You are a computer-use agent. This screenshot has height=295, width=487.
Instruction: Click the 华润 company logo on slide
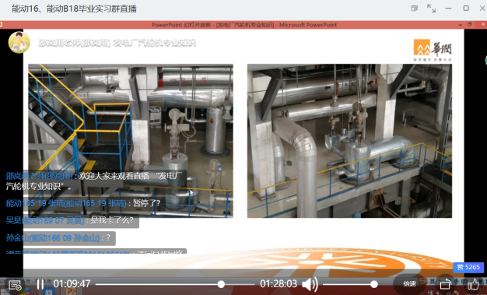click(x=433, y=50)
